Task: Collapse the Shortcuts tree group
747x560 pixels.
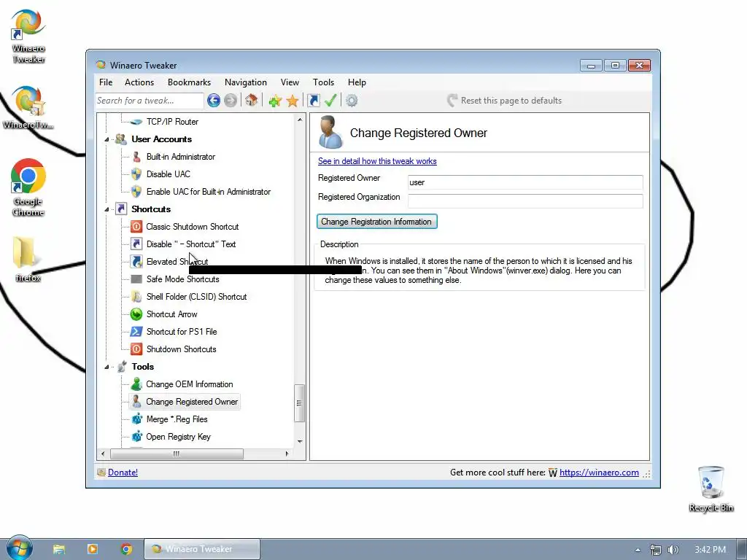Action: [x=107, y=209]
